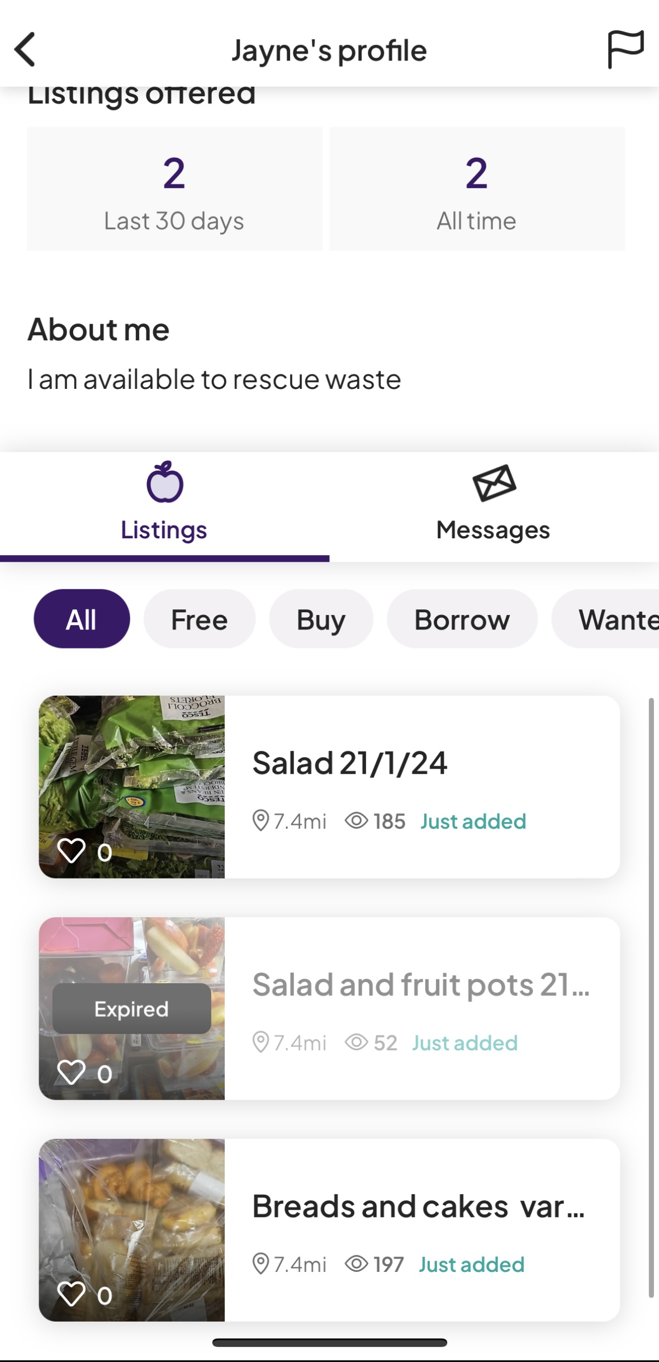Select the Free filter chip

coord(199,619)
